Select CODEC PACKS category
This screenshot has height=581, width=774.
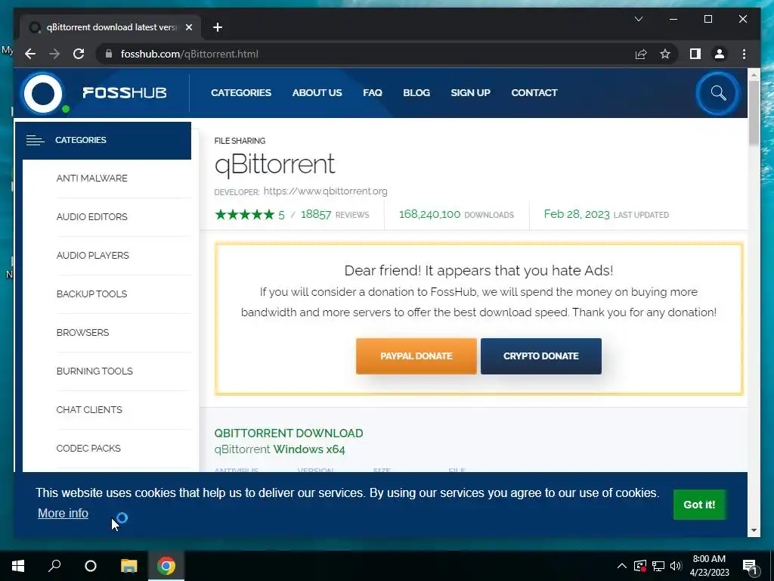click(x=88, y=448)
